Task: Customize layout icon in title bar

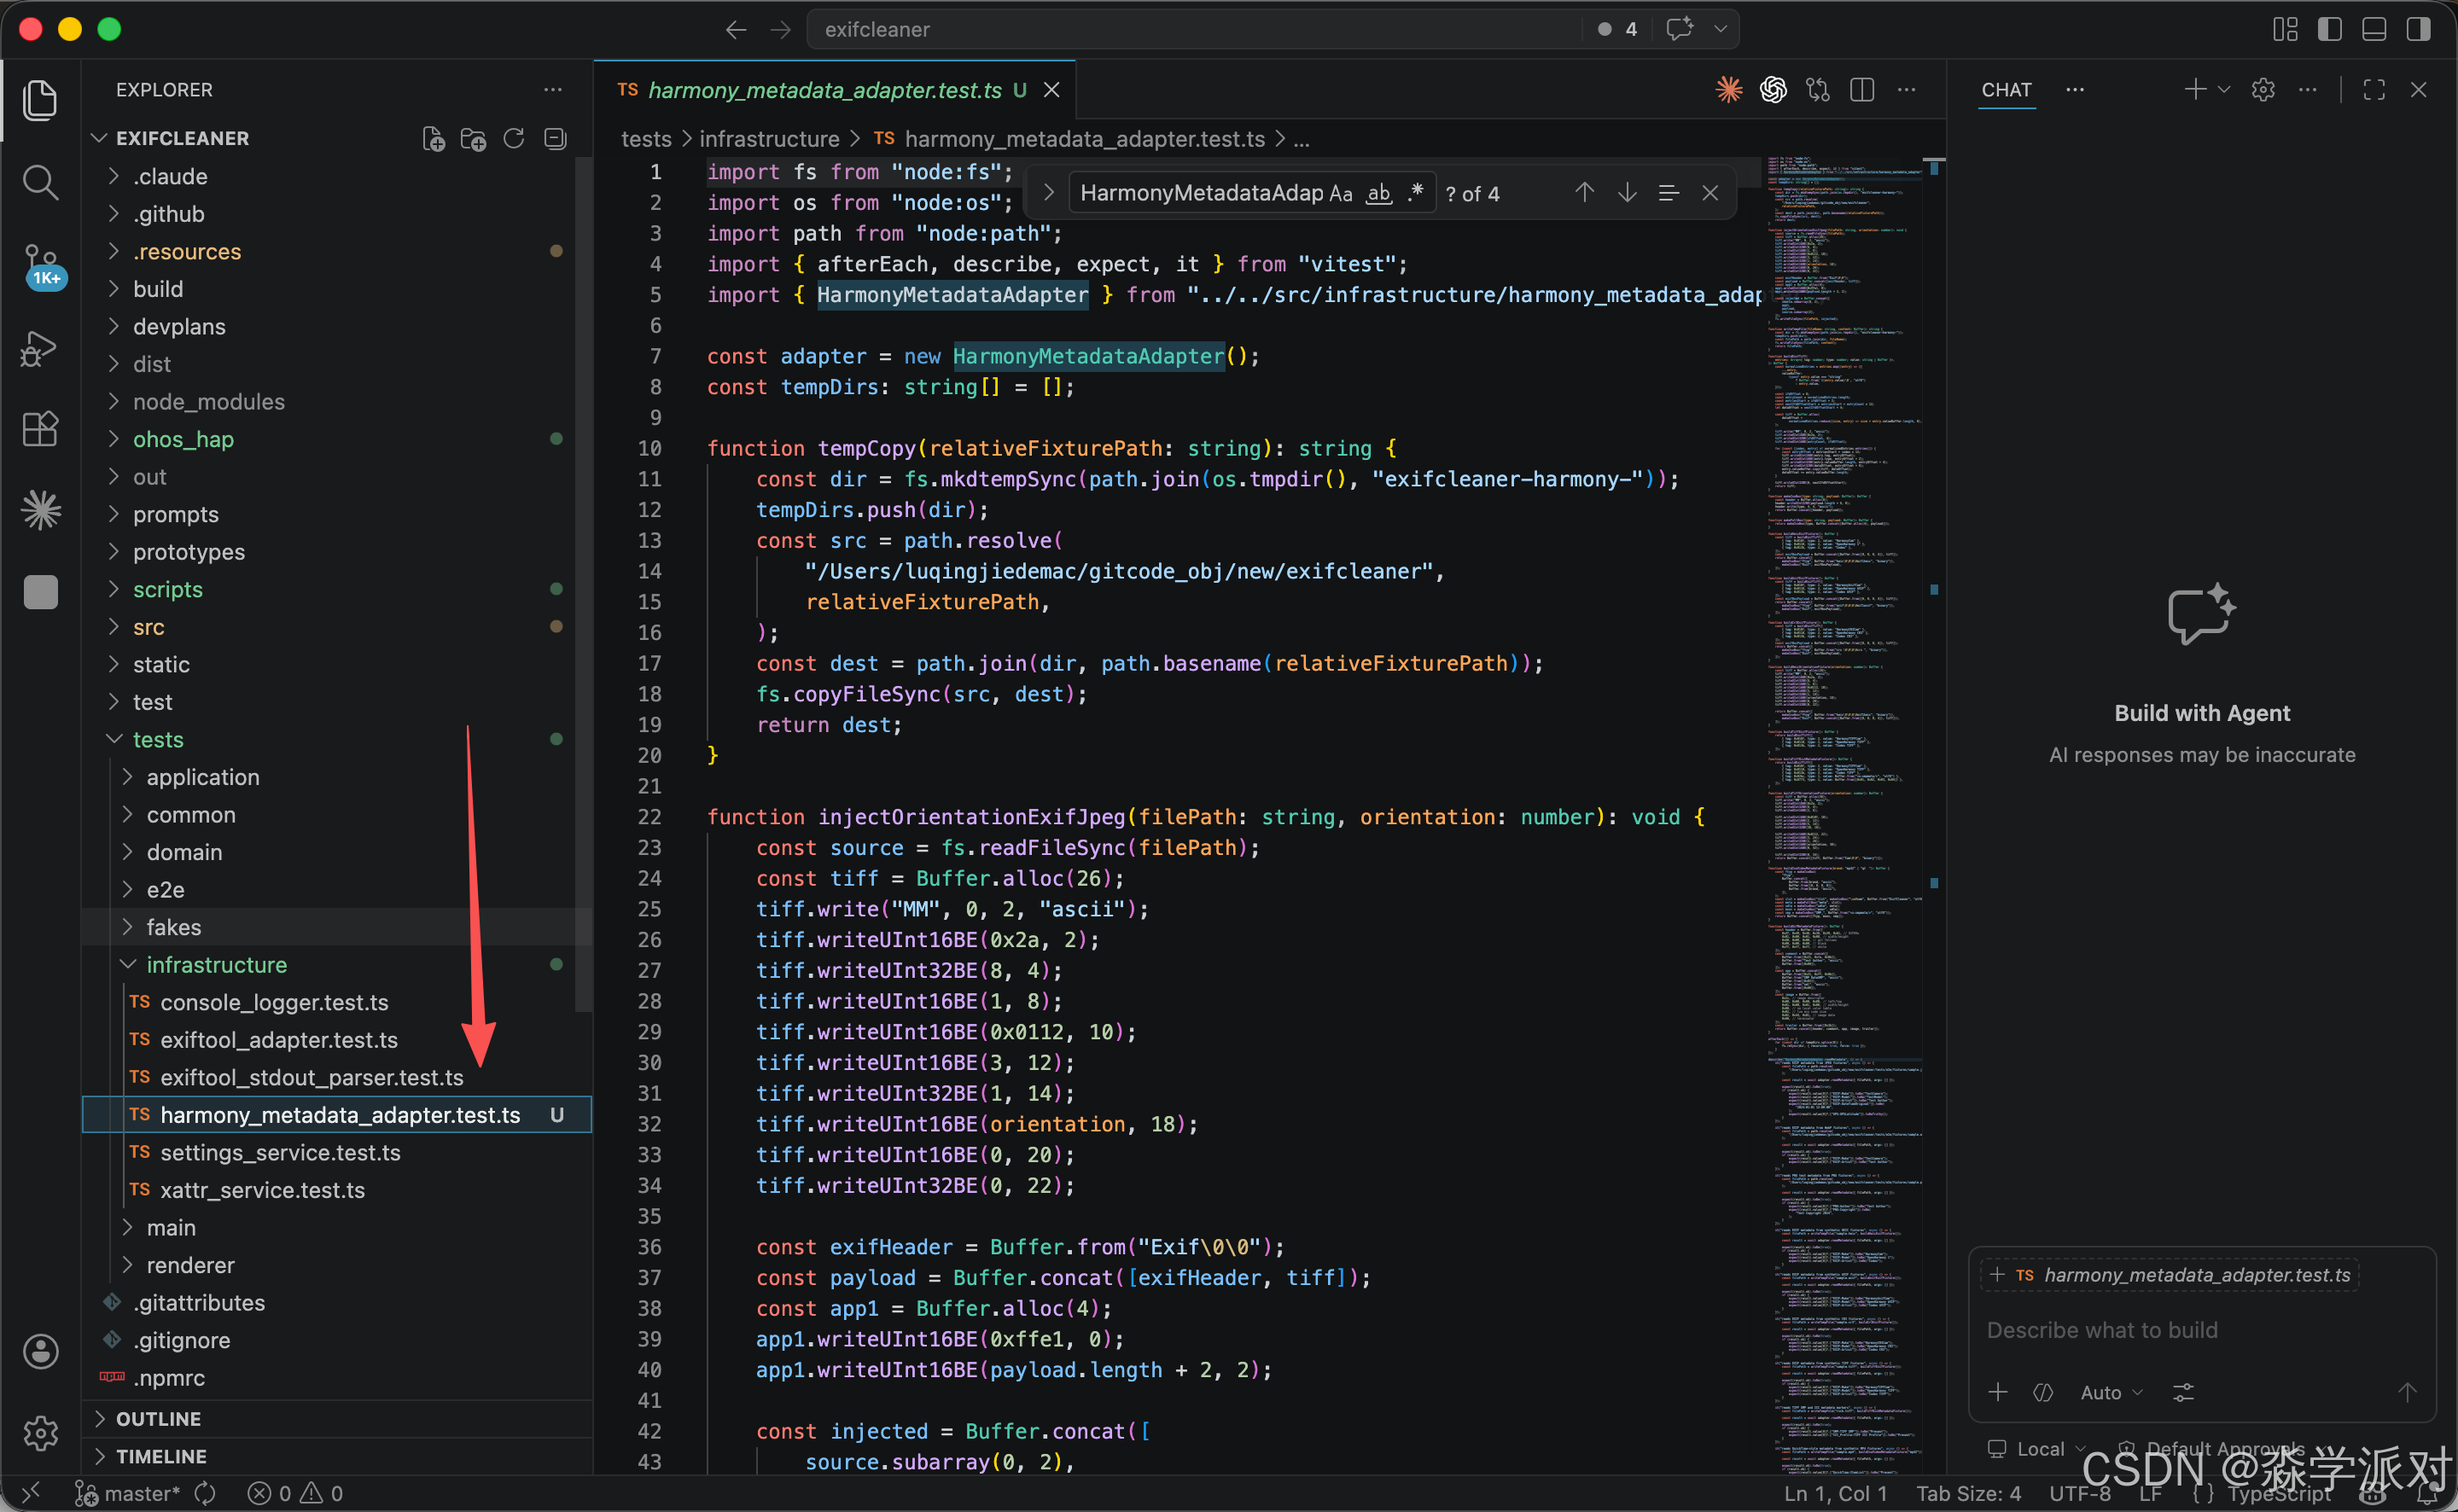Action: point(2285,30)
